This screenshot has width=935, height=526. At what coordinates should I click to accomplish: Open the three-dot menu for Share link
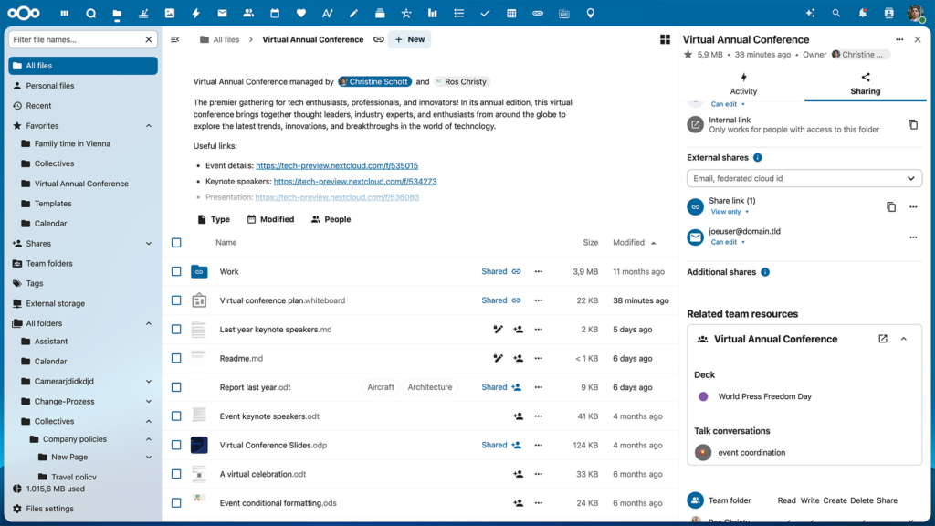(912, 207)
